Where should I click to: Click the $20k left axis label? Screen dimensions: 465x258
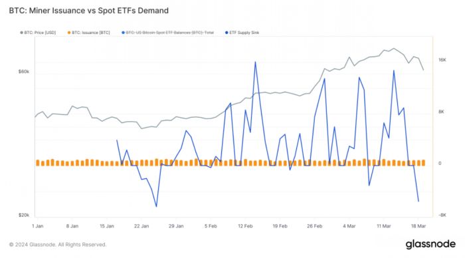(24, 215)
